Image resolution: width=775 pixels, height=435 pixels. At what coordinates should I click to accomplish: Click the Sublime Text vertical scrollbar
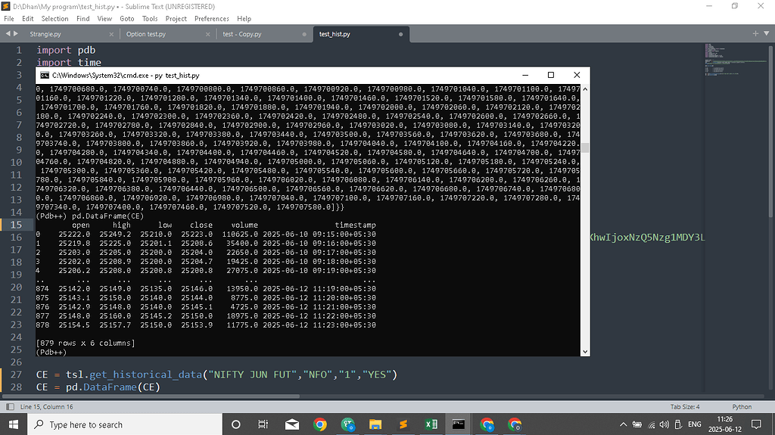point(770,131)
